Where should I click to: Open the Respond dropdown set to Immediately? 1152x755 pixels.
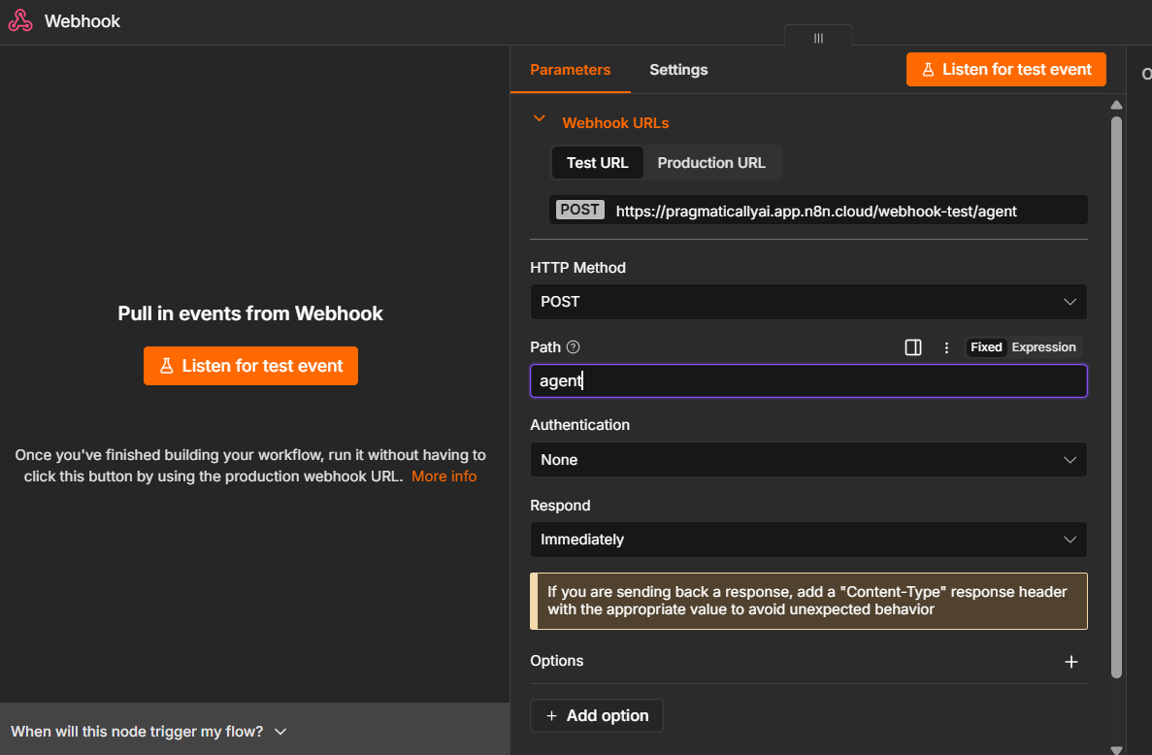(808, 540)
